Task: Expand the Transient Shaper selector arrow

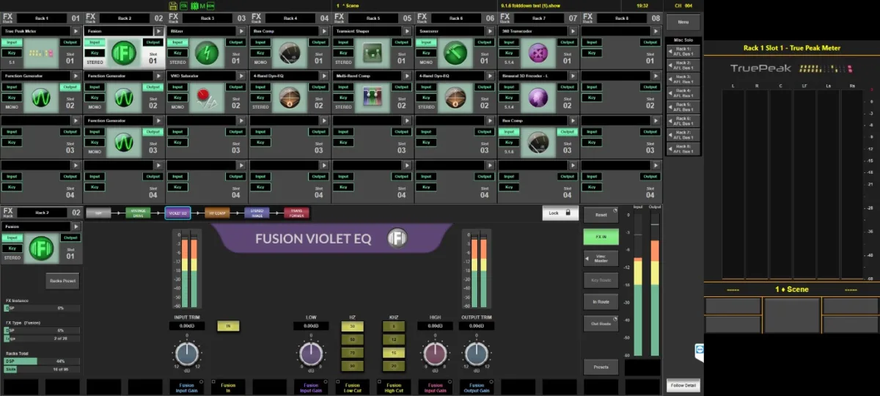Action: [408, 32]
